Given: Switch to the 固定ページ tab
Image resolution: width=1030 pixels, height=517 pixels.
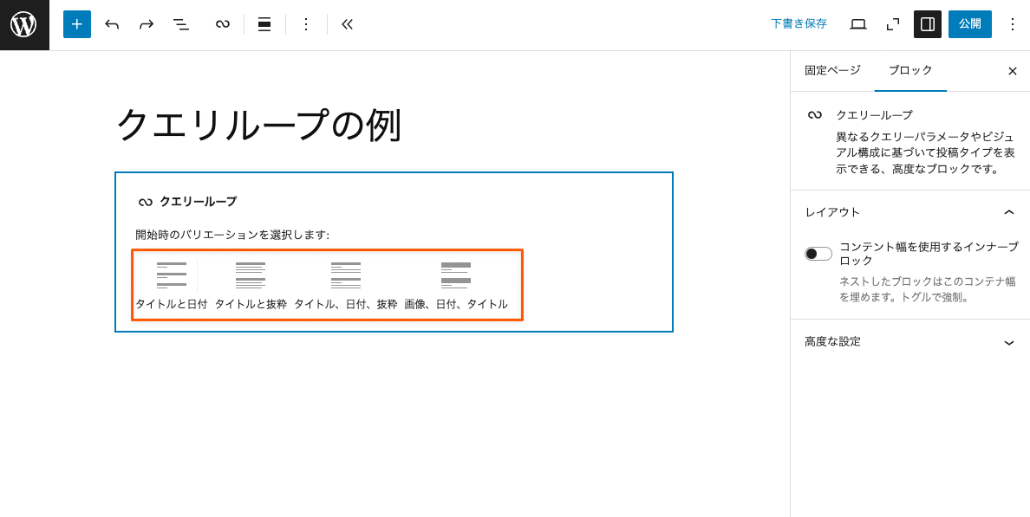Looking at the screenshot, I should coord(832,70).
